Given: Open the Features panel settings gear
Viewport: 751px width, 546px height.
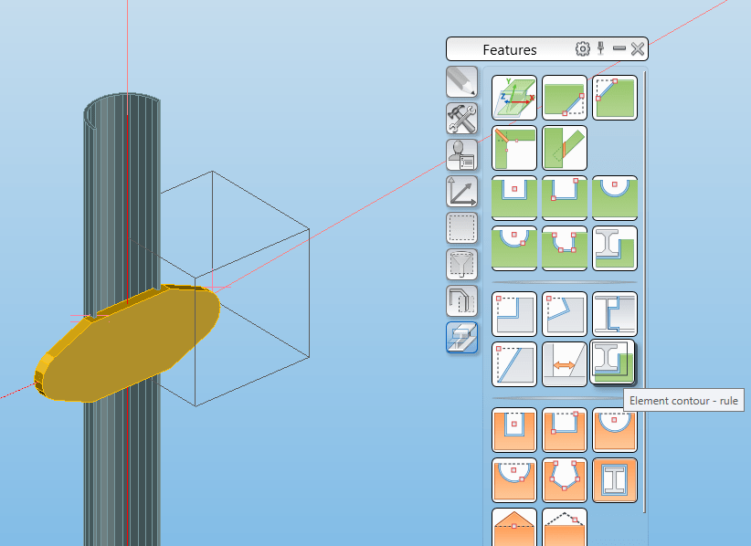Looking at the screenshot, I should click(x=582, y=49).
